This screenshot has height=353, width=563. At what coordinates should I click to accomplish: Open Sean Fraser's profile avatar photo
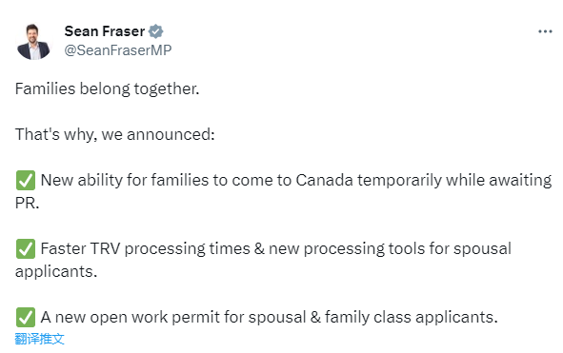[x=33, y=41]
